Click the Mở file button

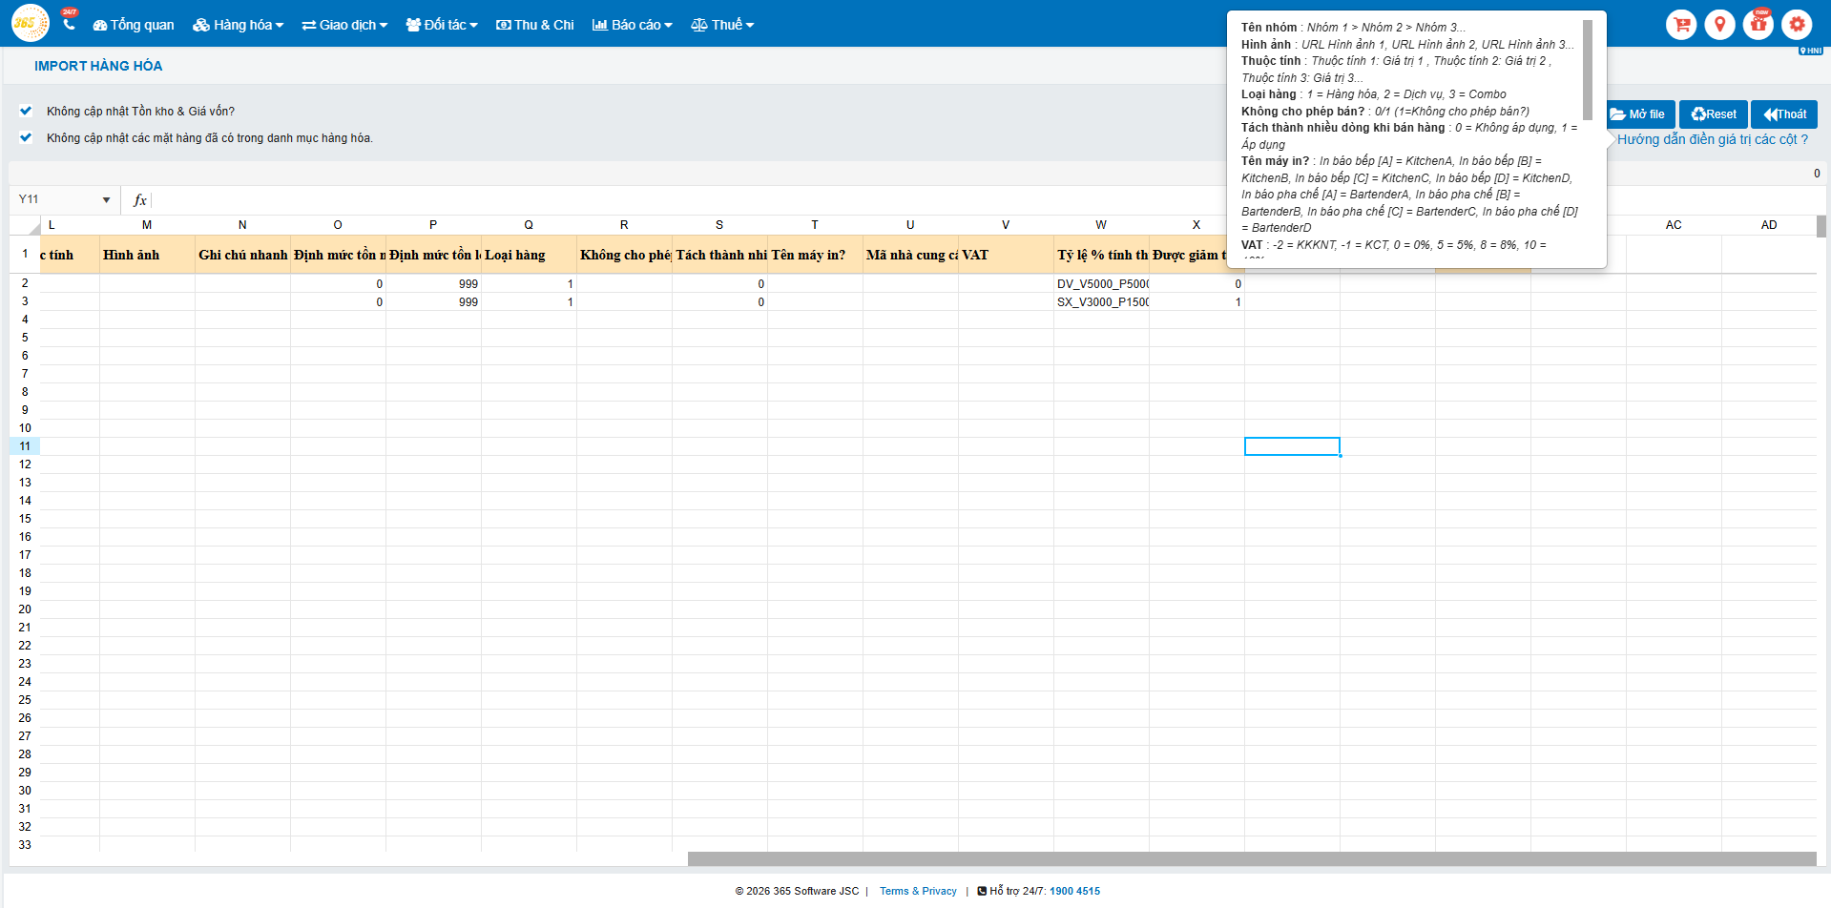click(1641, 114)
